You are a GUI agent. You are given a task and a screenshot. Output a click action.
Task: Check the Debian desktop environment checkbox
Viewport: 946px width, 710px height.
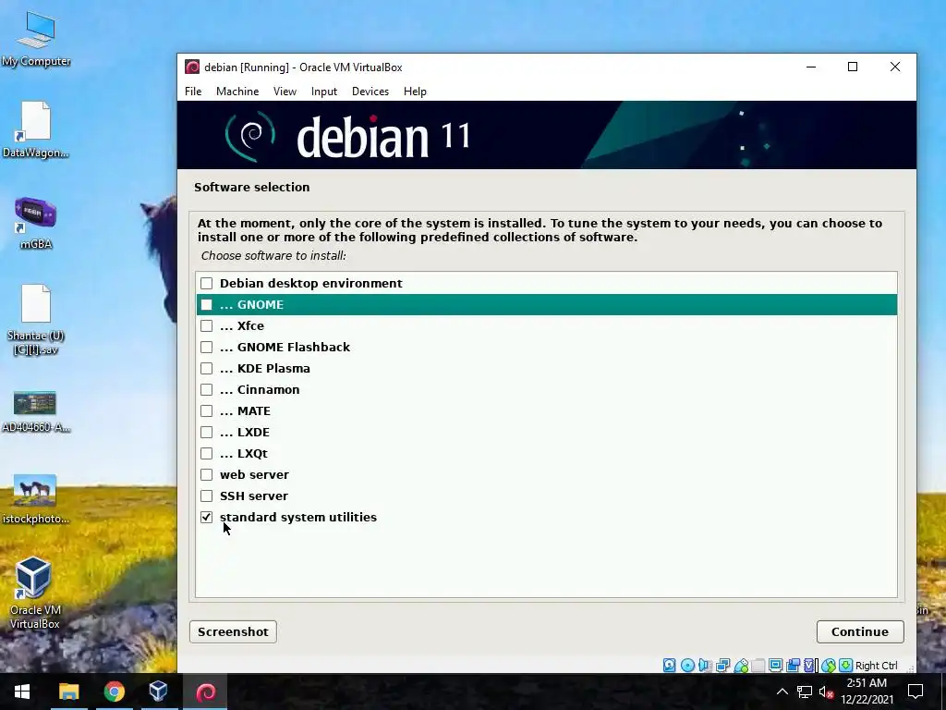206,283
